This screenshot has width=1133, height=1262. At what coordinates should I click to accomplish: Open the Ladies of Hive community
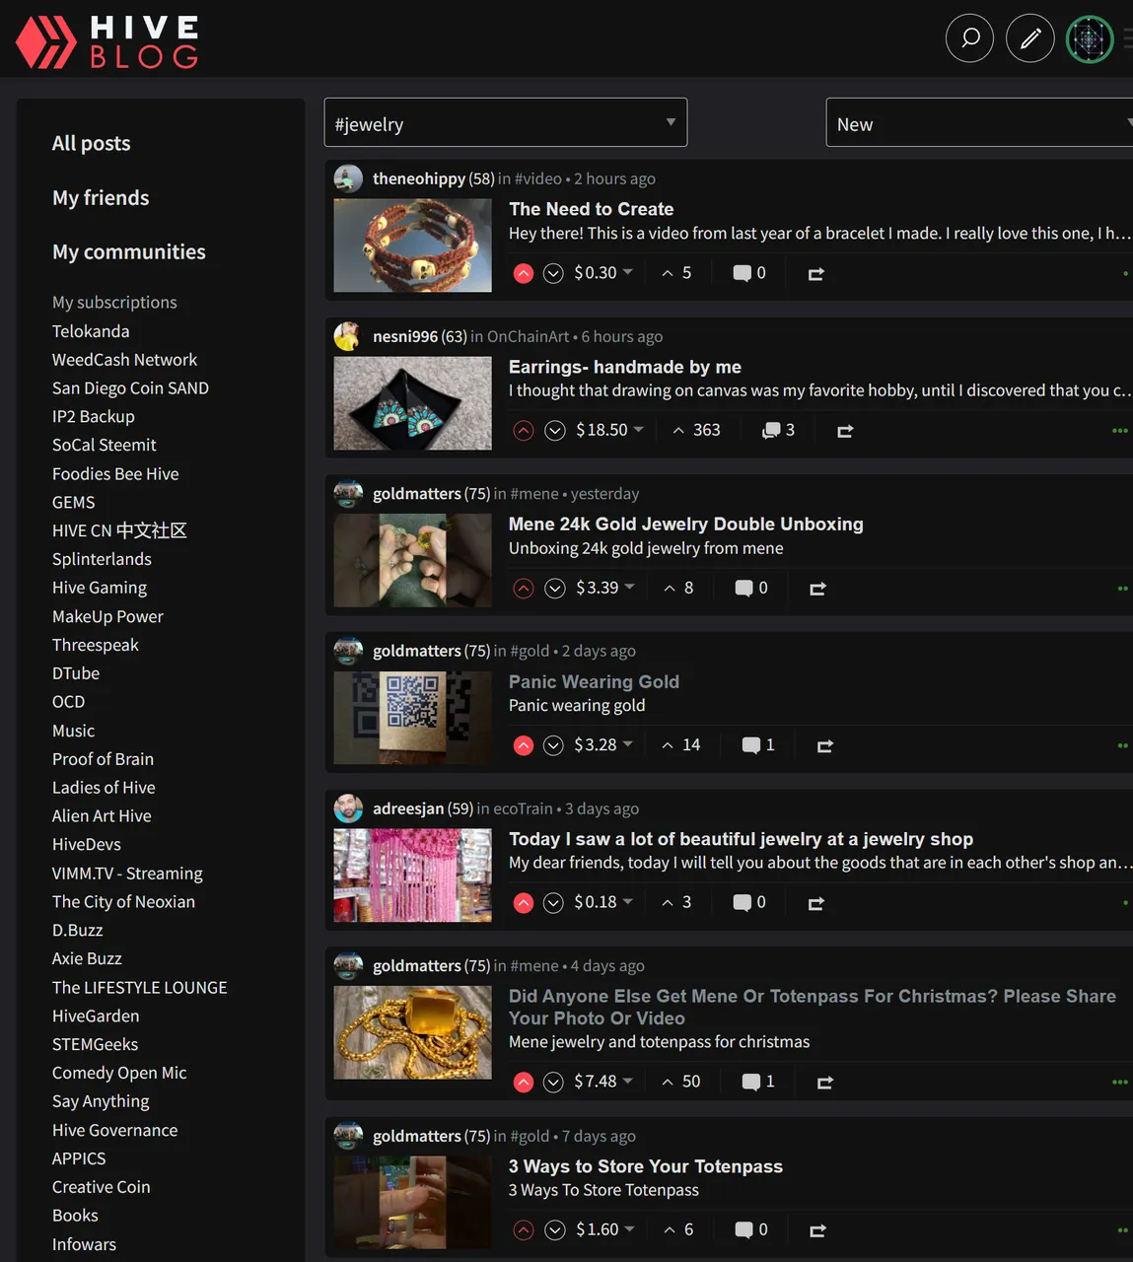pos(104,788)
